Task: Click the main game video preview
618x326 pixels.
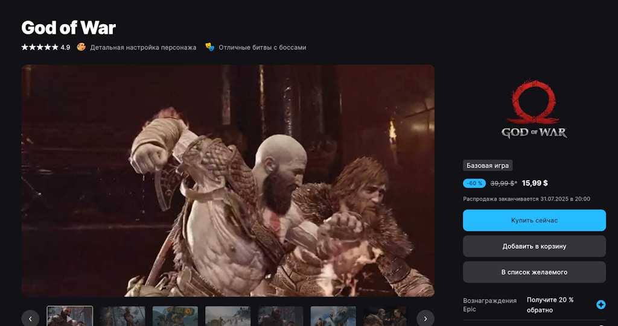Action: pyautogui.click(x=228, y=181)
